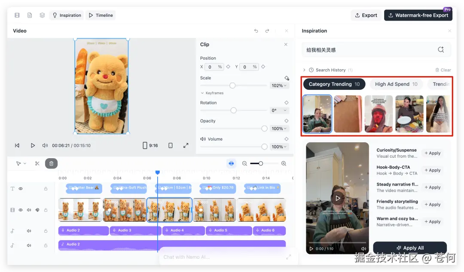
Task: Open the document script icon
Action: pyautogui.click(x=30, y=15)
